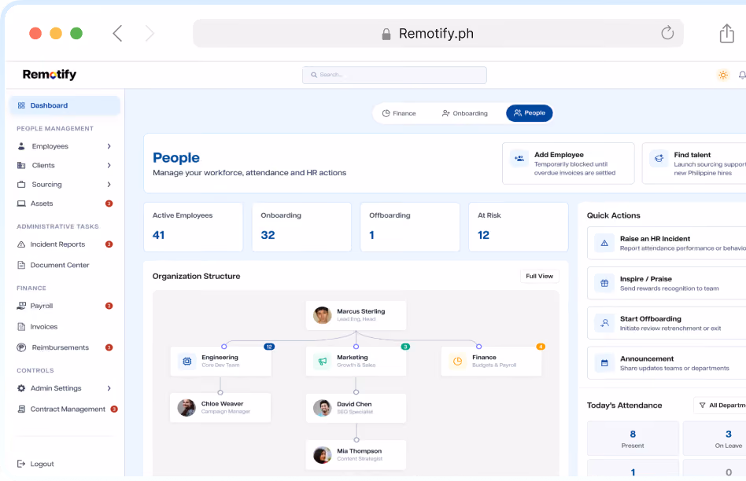
Task: Click the Incident Reports warning icon
Action: coord(21,244)
